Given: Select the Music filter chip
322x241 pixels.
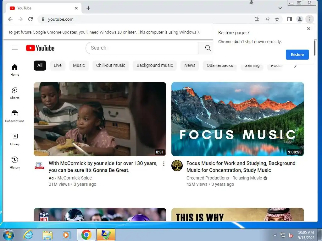Looking at the screenshot, I should [x=79, y=65].
